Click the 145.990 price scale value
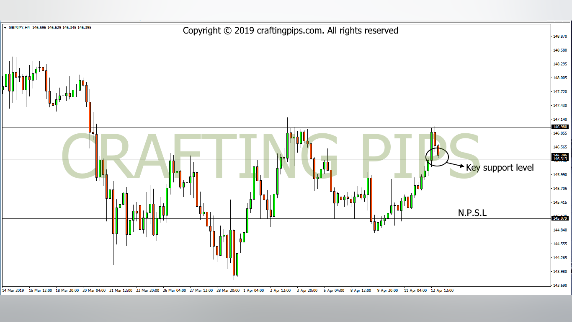The width and height of the screenshot is (572, 322). (560, 175)
